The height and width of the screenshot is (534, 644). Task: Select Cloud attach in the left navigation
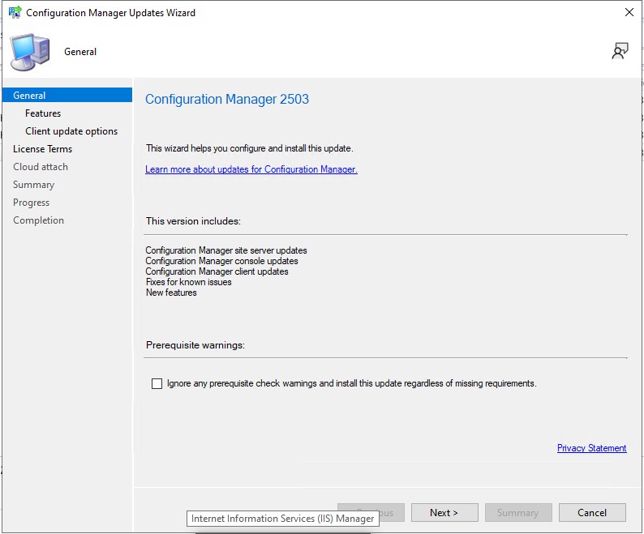(41, 167)
